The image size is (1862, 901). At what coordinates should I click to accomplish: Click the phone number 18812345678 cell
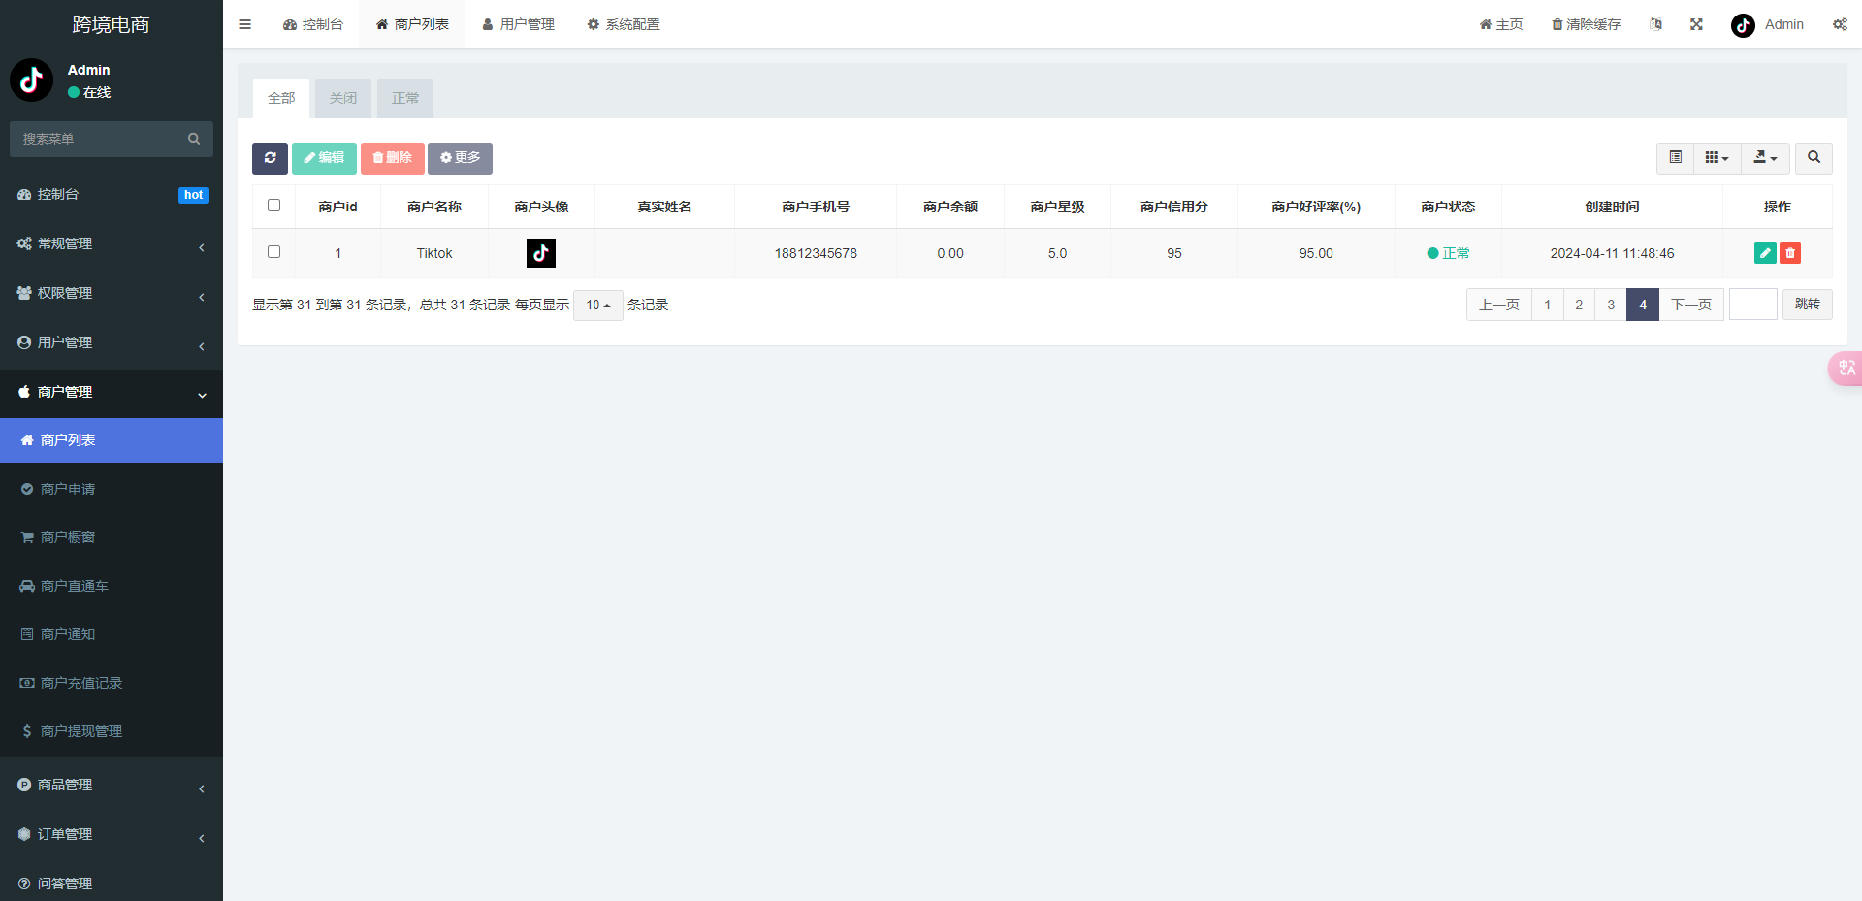816,253
